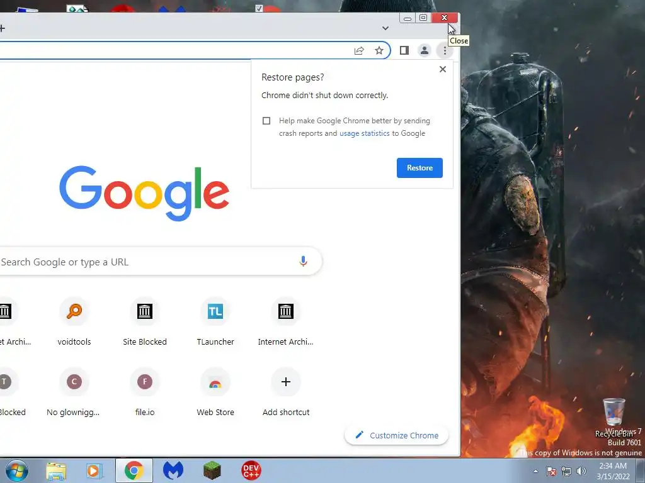645x483 pixels.
Task: Click the "Restore pages?" heading text
Action: (x=292, y=77)
